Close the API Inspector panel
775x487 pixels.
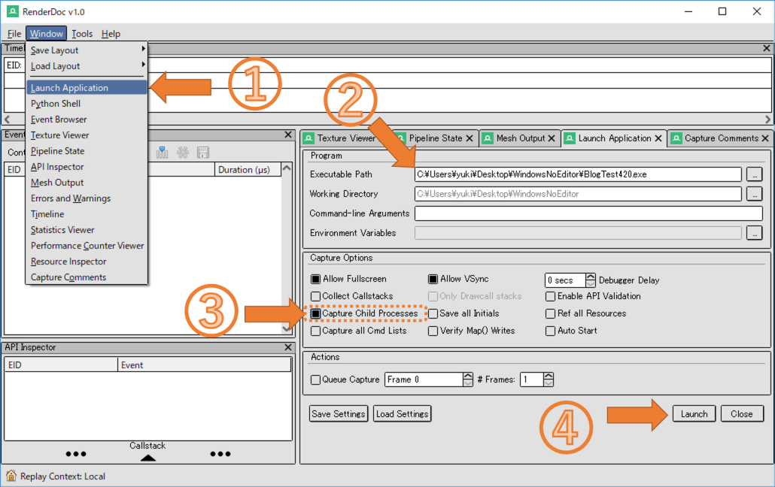[288, 347]
